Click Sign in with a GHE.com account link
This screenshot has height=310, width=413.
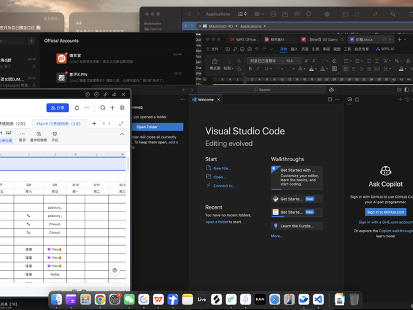click(385, 223)
